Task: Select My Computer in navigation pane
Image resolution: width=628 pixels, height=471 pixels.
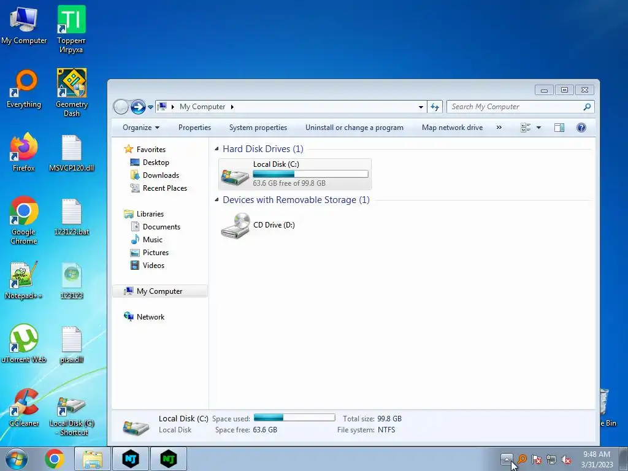Action: pyautogui.click(x=160, y=291)
